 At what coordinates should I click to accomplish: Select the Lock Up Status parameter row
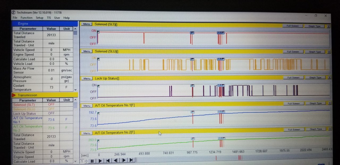click(x=42, y=114)
